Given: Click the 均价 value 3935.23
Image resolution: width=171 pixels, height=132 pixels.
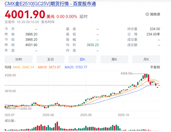Looking at the screenshot, I should pos(93,45).
